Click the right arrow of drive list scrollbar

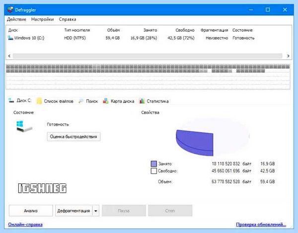(288, 56)
